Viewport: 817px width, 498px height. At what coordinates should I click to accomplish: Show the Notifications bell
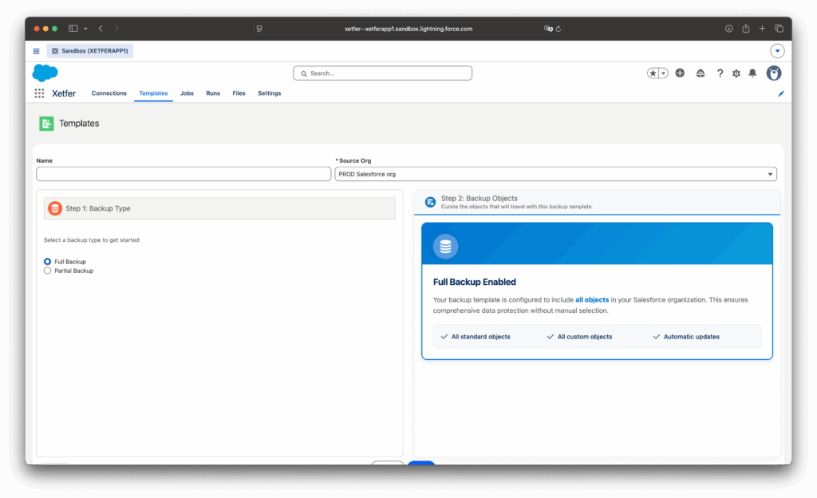point(752,73)
